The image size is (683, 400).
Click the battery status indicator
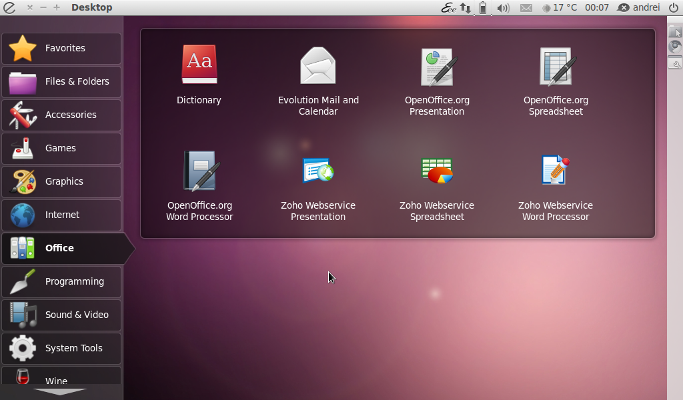[483, 7]
